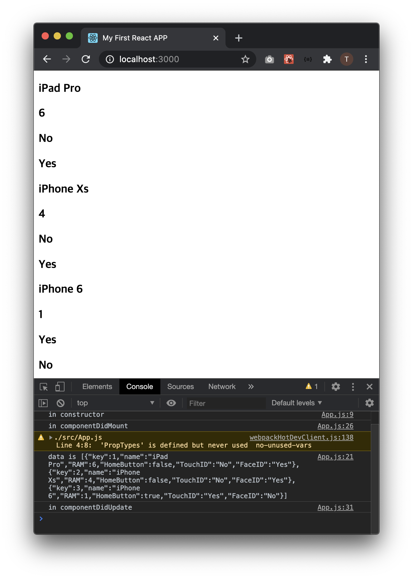This screenshot has width=413, height=579.
Task: Open the profile avatar labeled T
Action: (347, 59)
